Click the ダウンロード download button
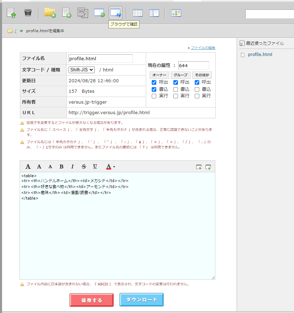This screenshot has height=313, width=294. point(142,300)
